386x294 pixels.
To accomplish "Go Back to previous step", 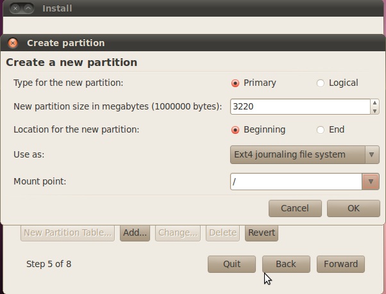I will coord(286,264).
